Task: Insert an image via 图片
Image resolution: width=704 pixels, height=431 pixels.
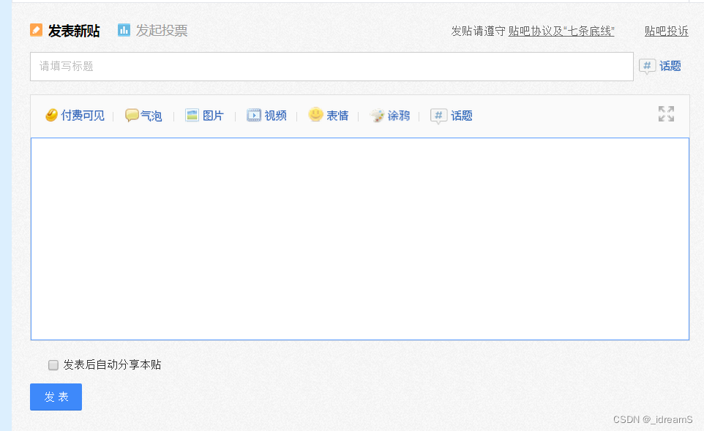Action: (213, 116)
